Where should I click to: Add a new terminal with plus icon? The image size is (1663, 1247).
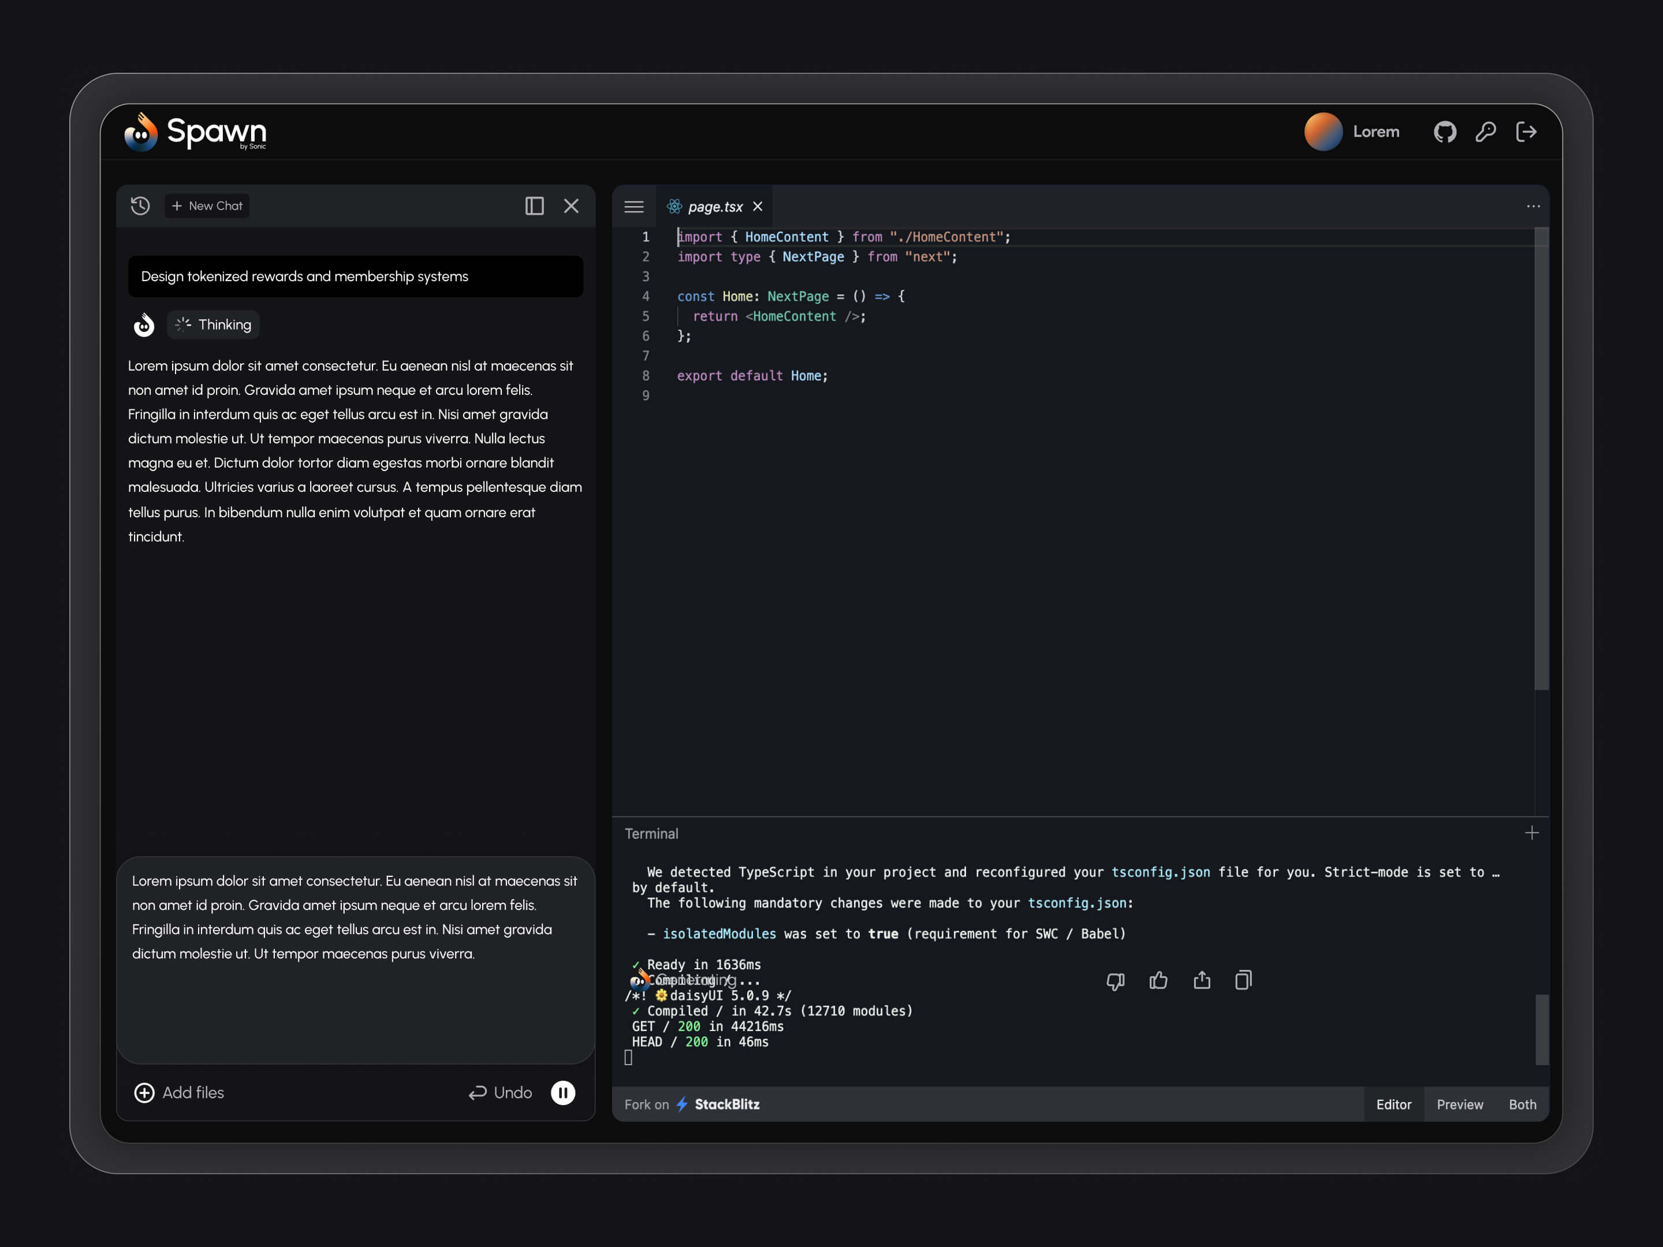pyautogui.click(x=1531, y=833)
